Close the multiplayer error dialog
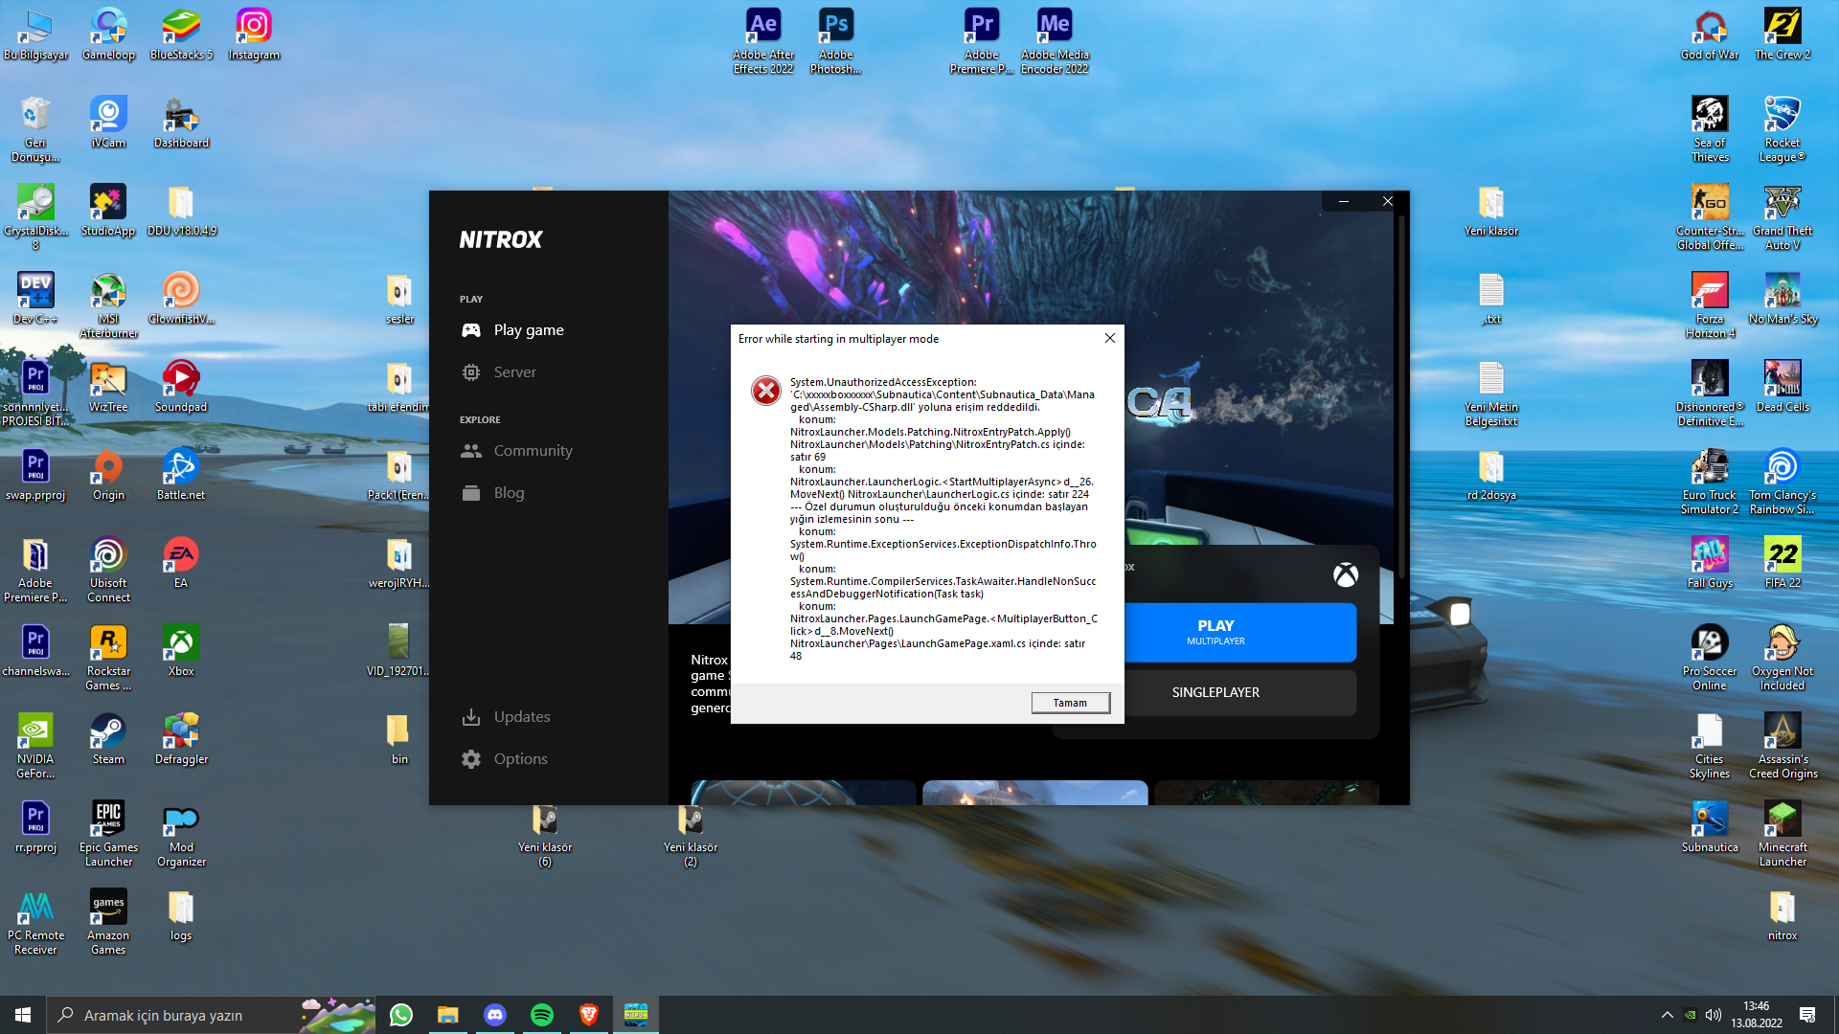The image size is (1839, 1034). (x=1109, y=338)
